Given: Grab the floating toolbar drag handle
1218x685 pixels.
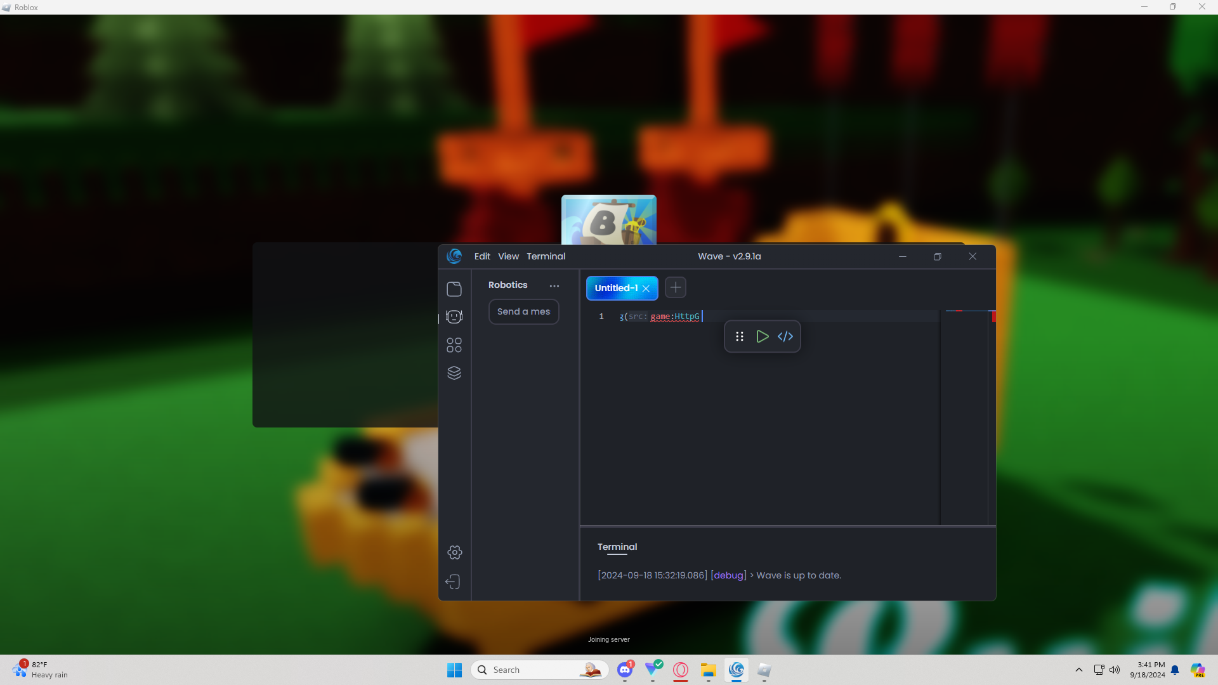Looking at the screenshot, I should click(x=740, y=337).
